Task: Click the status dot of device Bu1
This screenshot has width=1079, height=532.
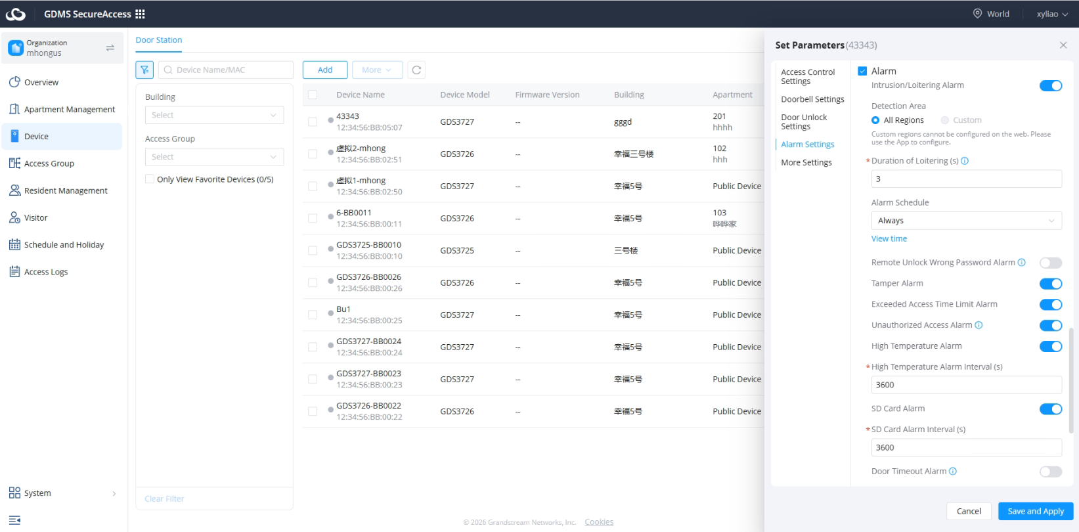Action: 330,314
